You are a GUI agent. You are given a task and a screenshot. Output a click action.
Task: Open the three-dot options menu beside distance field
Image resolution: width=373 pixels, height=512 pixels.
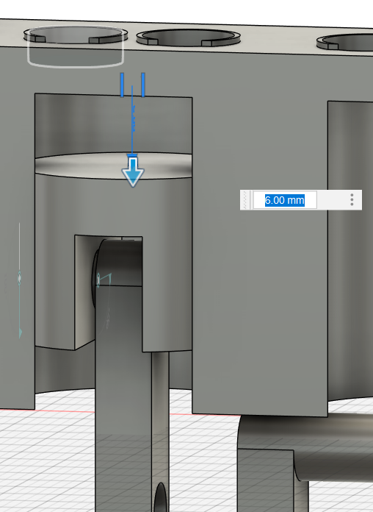[352, 199]
